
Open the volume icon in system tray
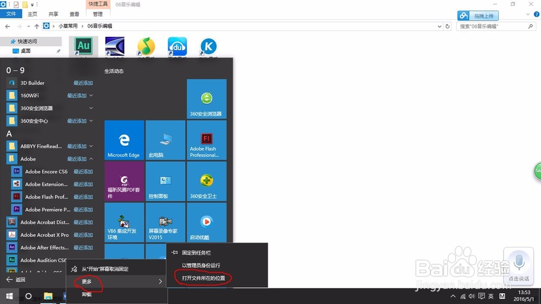click(x=472, y=296)
